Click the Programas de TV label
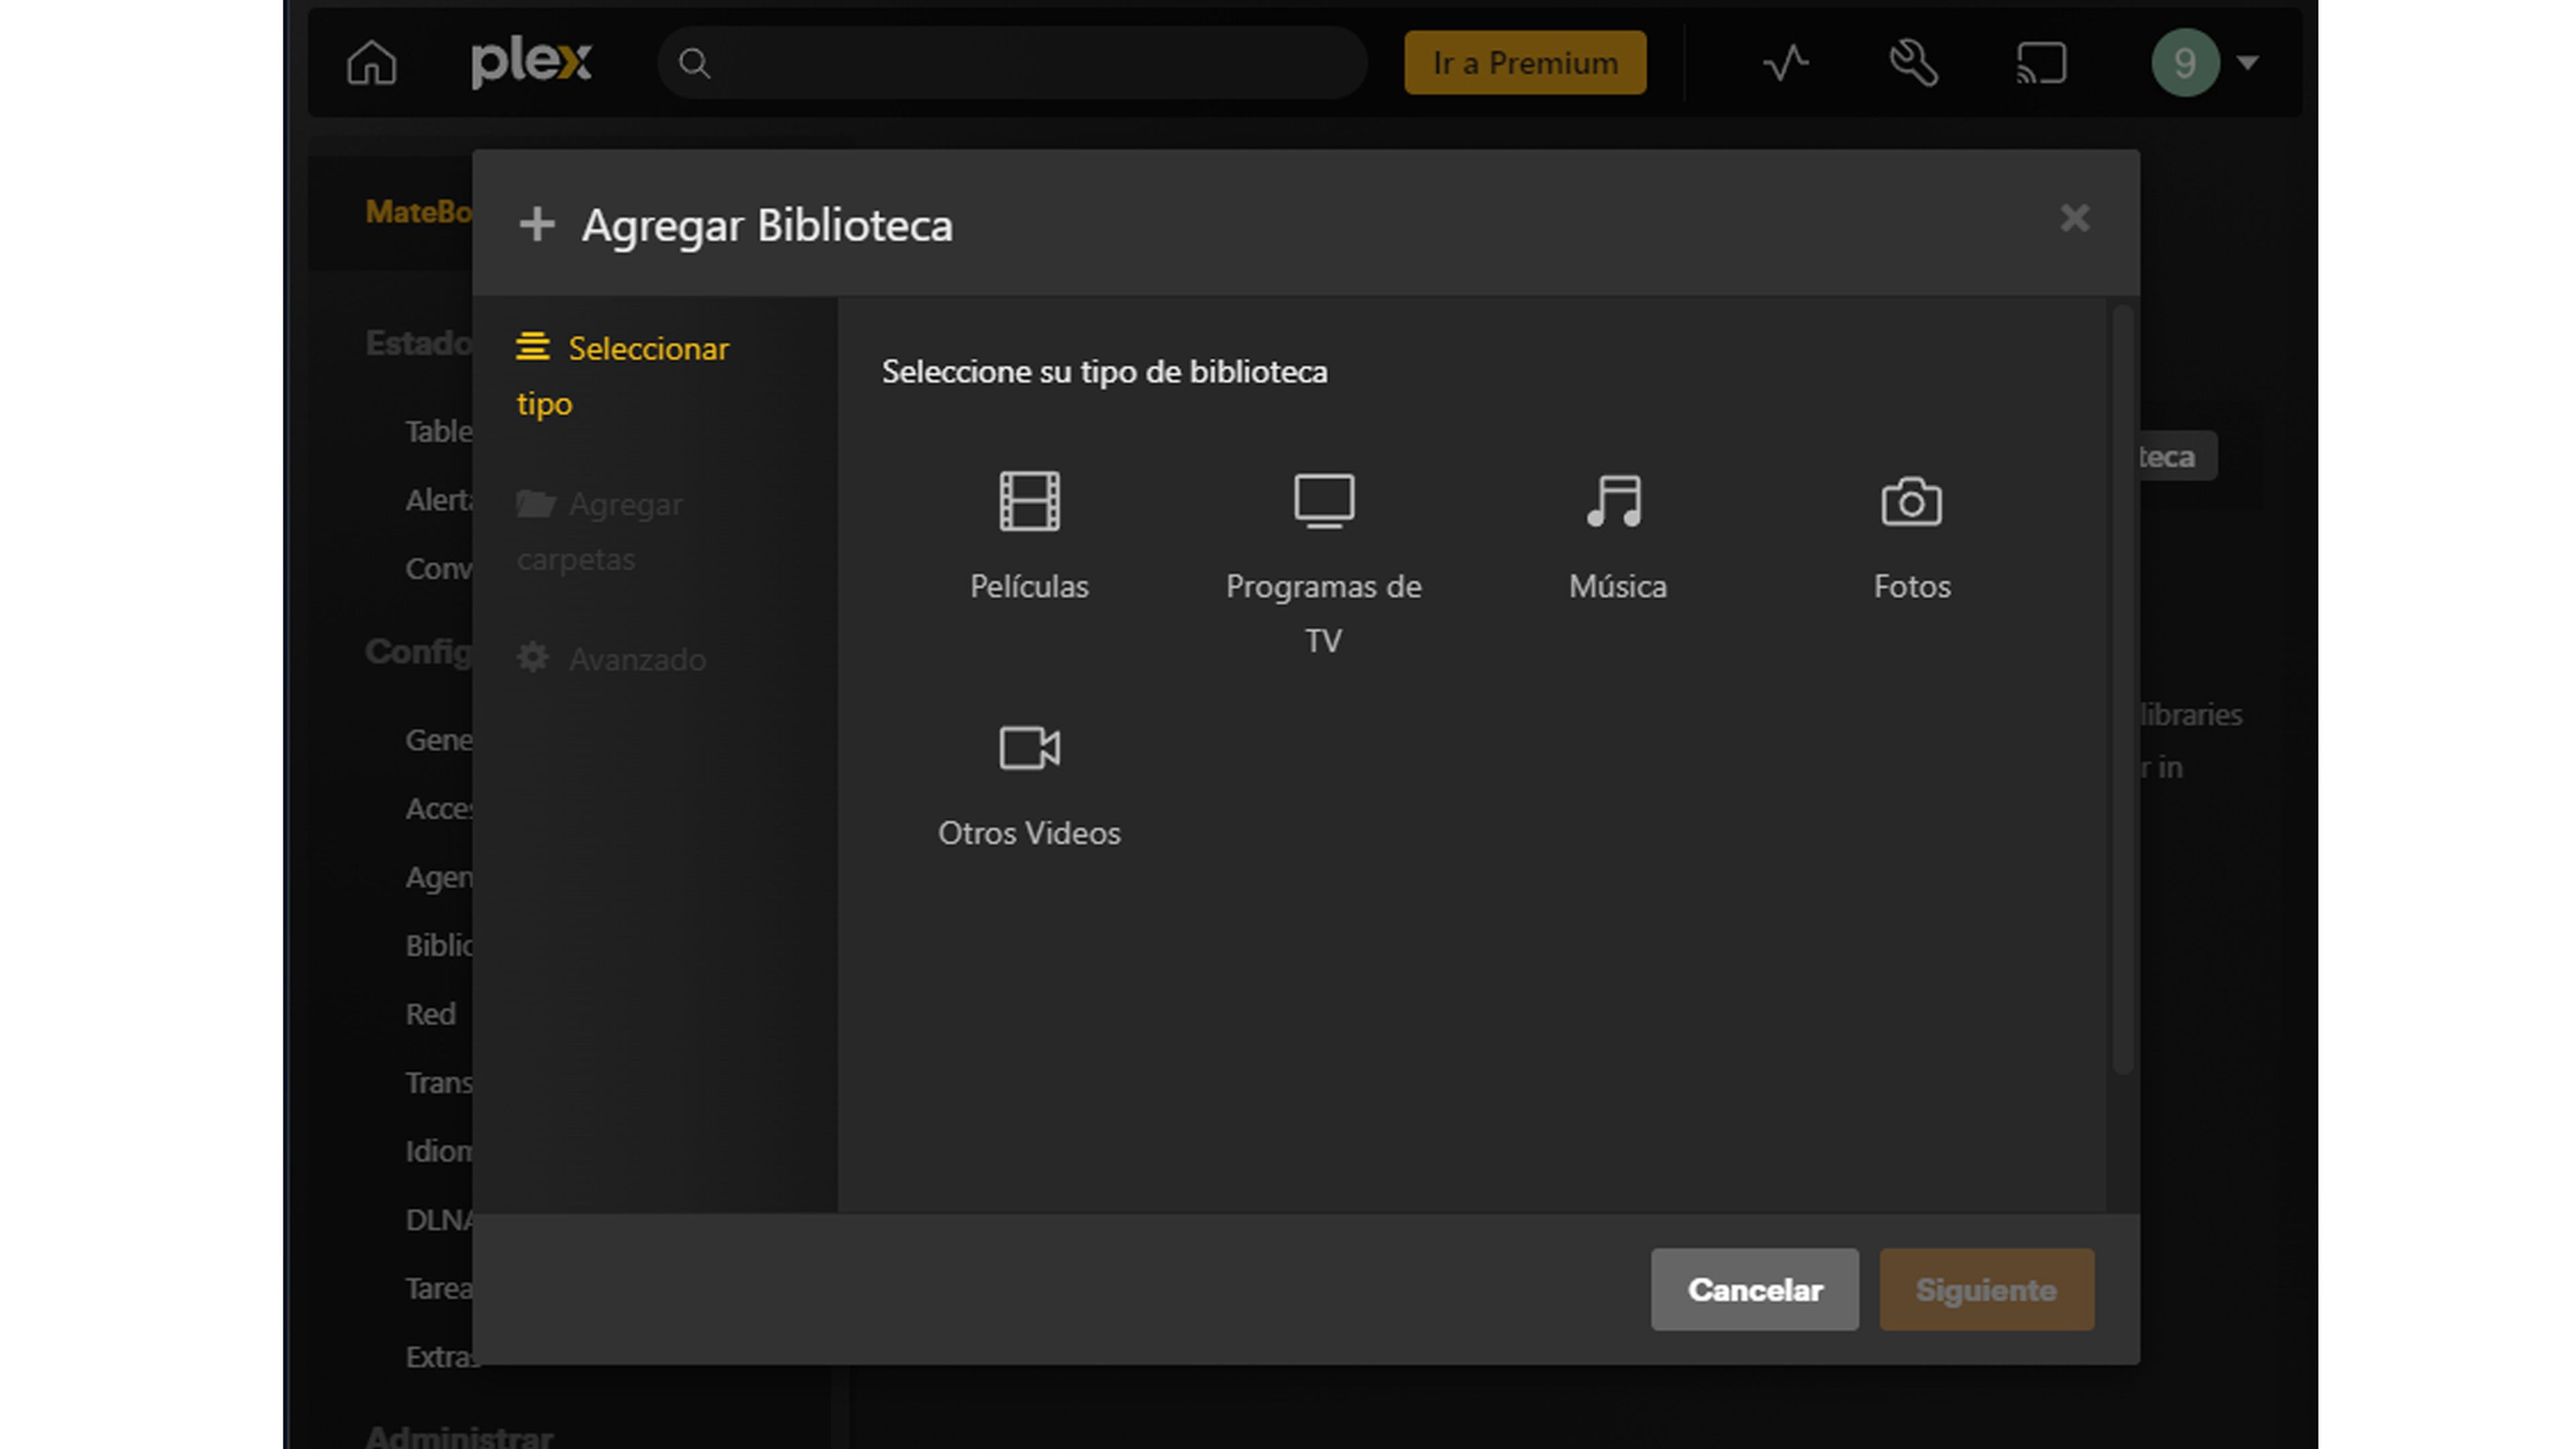The width and height of the screenshot is (2576, 1449). click(1324, 613)
